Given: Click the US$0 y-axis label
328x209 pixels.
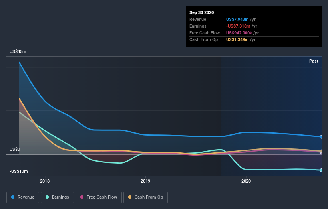Looking at the screenshot, I should pyautogui.click(x=15, y=149).
